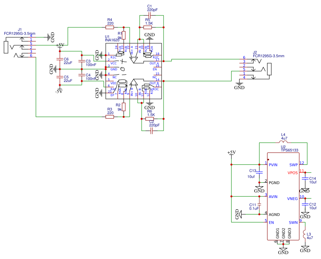Select the R4 220 ohm resistor symbol
321x259 pixels.
[x=110, y=27]
